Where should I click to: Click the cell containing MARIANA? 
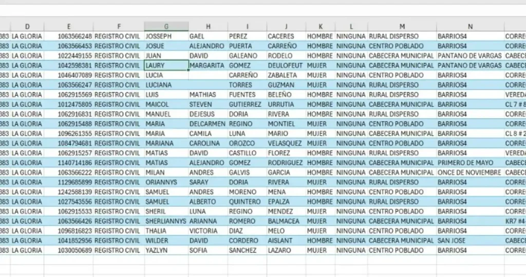(166, 143)
